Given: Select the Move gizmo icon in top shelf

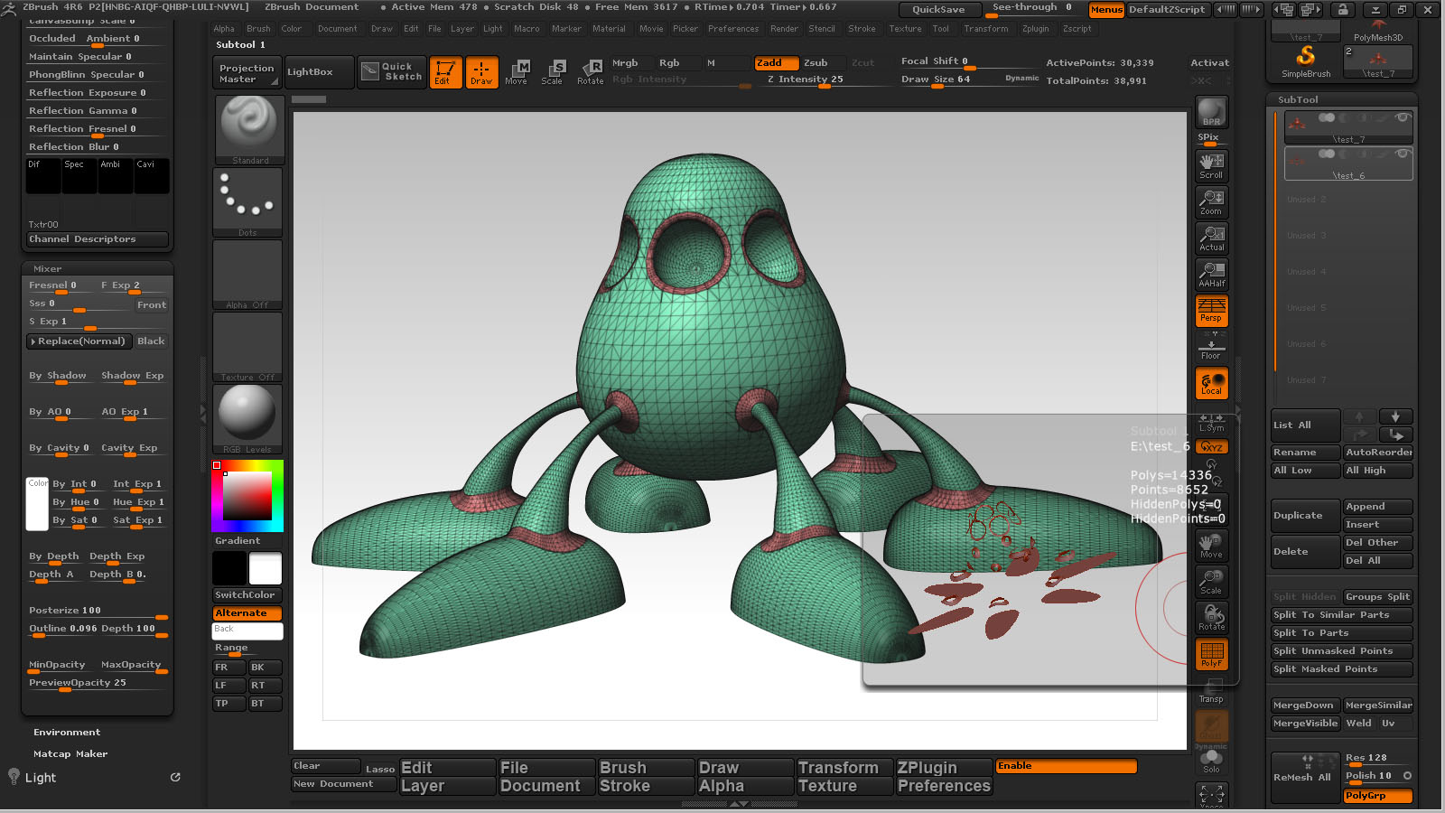Looking at the screenshot, I should (x=517, y=72).
